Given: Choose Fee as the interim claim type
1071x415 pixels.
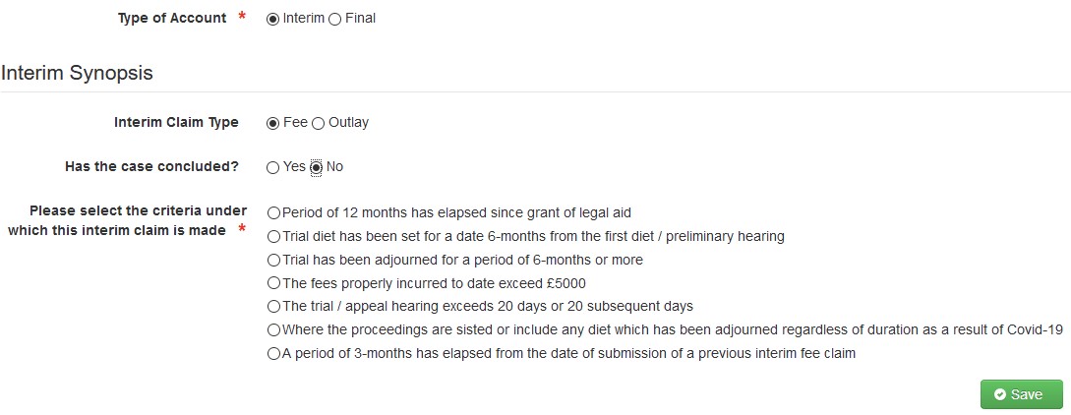Looking at the screenshot, I should click(x=273, y=123).
